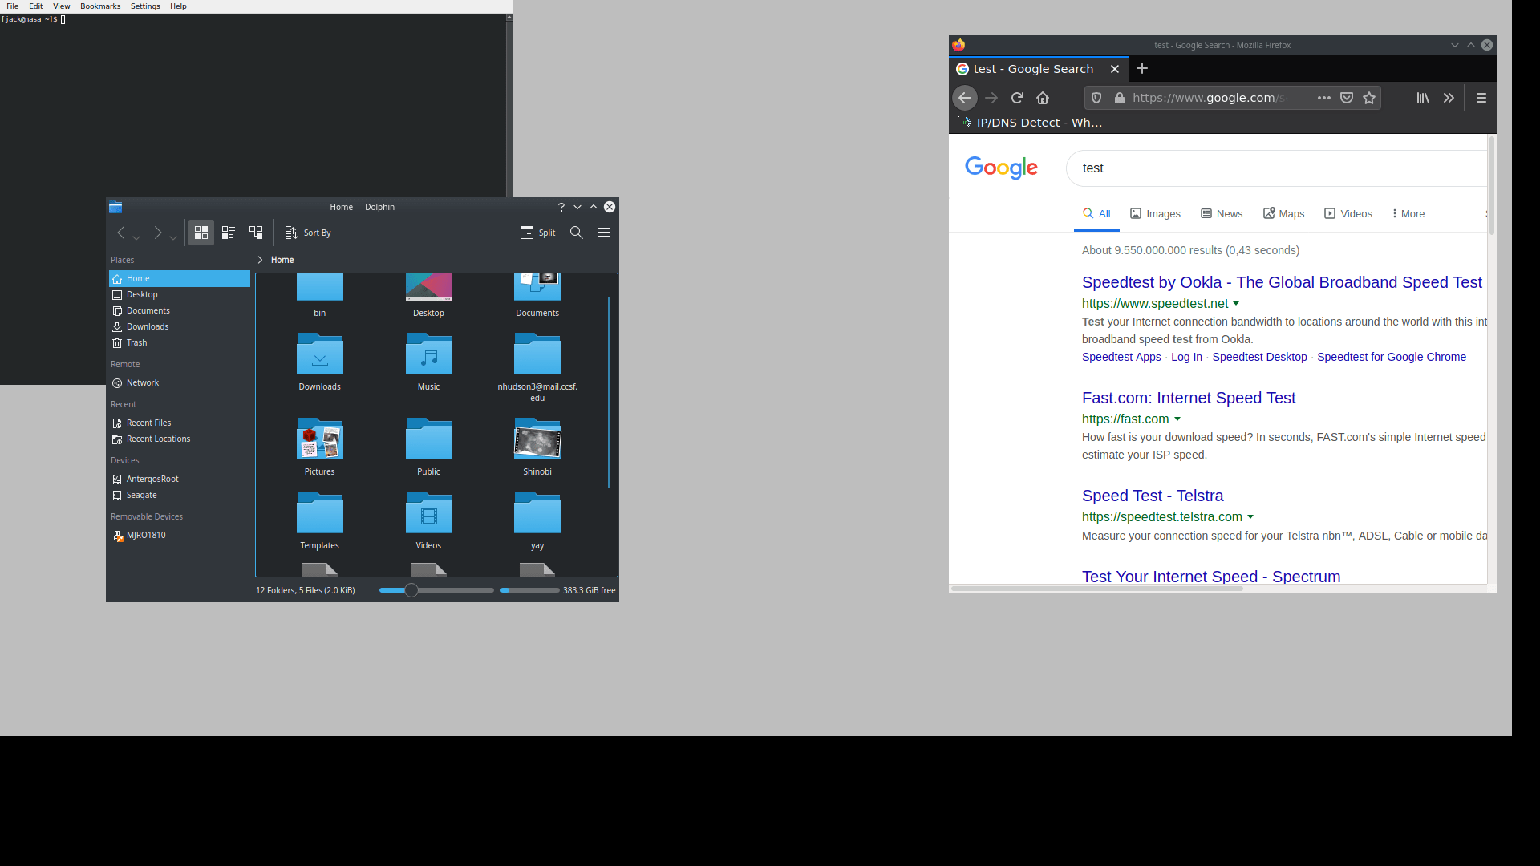Enable split view in Dolphin
This screenshot has width=1540, height=866.
point(538,233)
